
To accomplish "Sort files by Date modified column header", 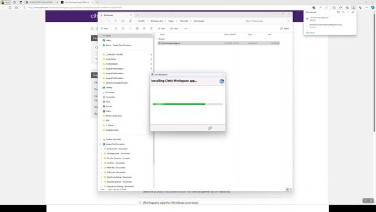I will click(x=230, y=35).
